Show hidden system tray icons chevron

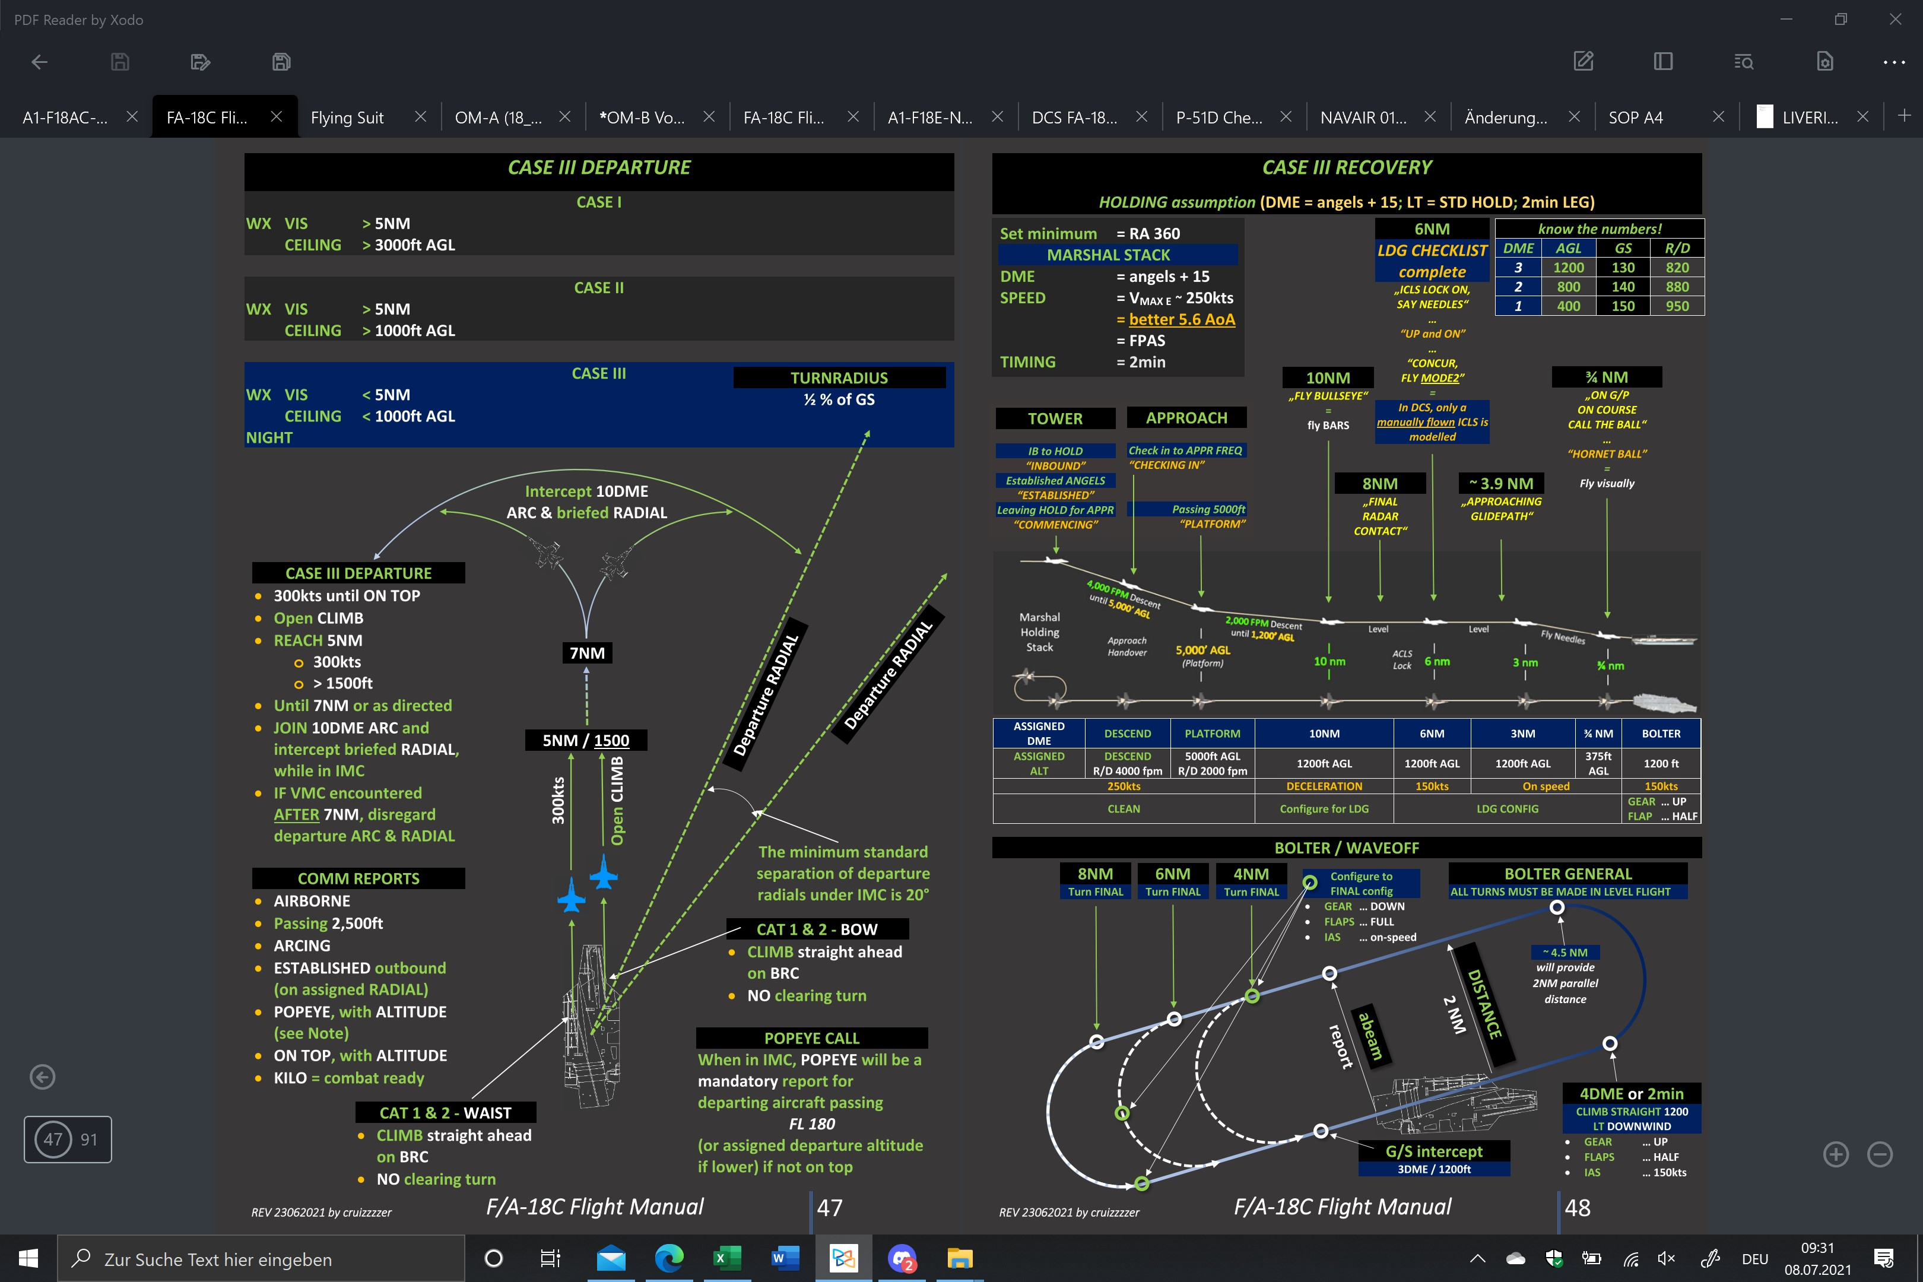pyautogui.click(x=1477, y=1259)
